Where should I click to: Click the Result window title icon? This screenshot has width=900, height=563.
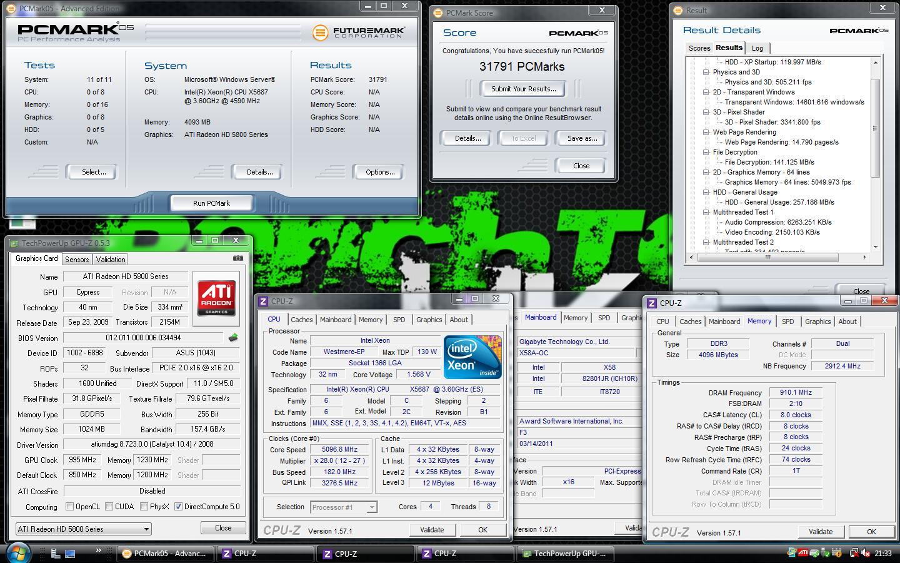678,10
